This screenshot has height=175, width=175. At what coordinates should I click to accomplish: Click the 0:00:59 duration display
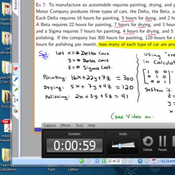coord(75,145)
